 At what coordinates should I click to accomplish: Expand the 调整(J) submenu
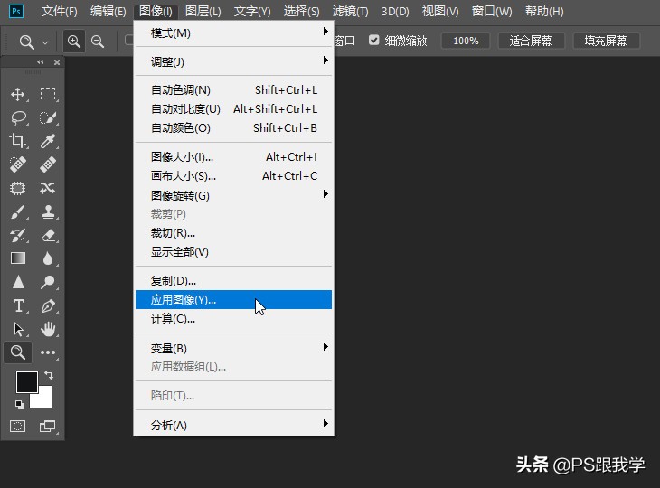click(233, 61)
